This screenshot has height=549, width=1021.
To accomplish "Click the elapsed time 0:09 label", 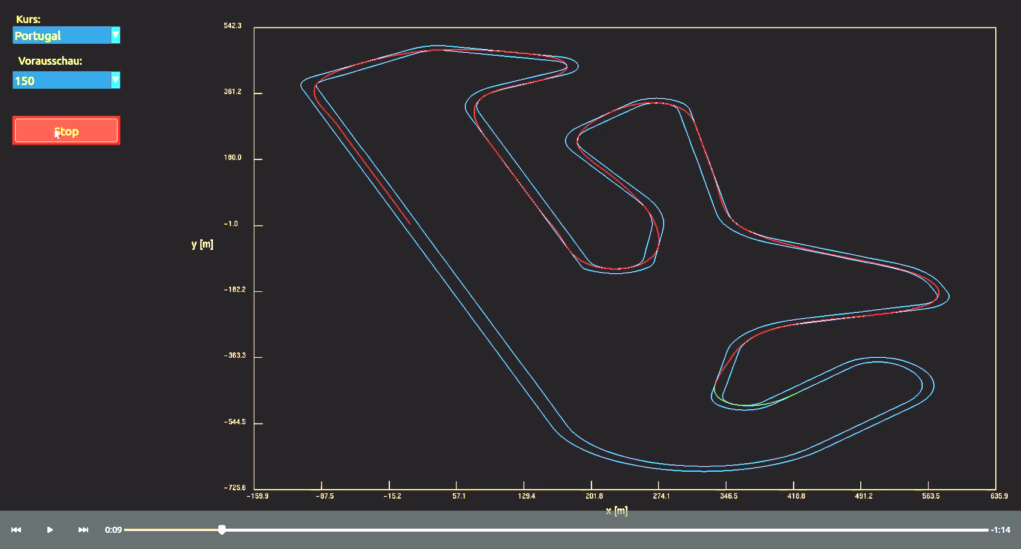I will pos(113,530).
